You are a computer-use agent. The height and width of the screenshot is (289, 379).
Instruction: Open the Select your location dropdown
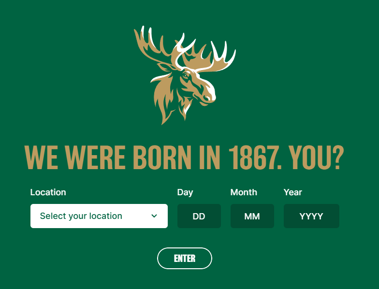(99, 216)
